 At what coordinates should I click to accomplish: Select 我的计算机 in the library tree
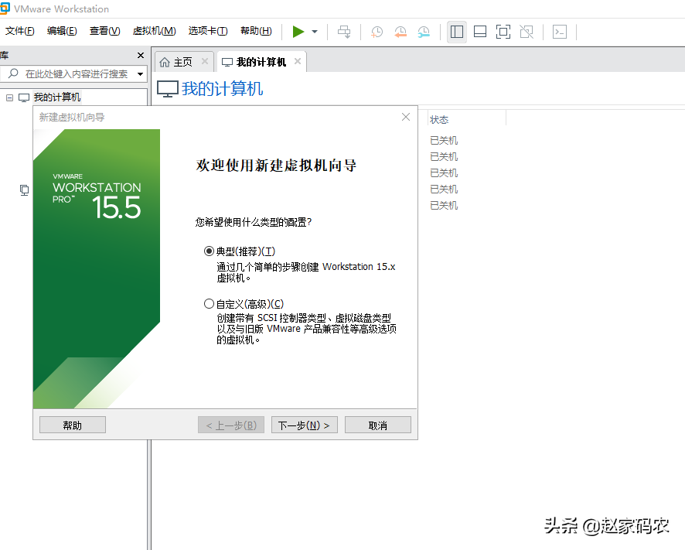click(57, 97)
